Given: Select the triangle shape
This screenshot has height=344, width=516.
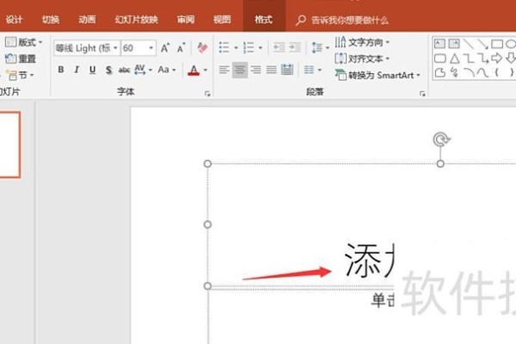Looking at the screenshot, I should (x=455, y=58).
